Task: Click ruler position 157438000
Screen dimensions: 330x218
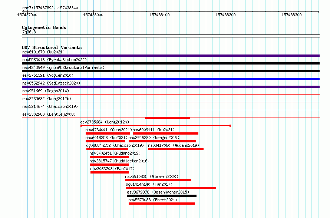Action: [93, 15]
